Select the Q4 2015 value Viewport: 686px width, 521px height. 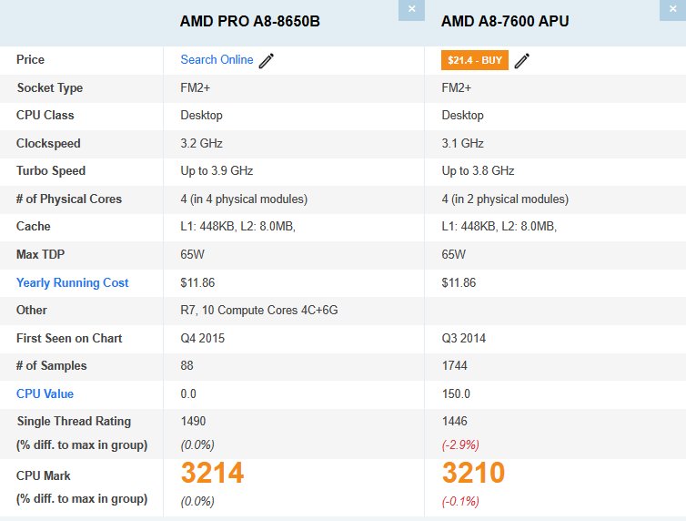click(203, 339)
